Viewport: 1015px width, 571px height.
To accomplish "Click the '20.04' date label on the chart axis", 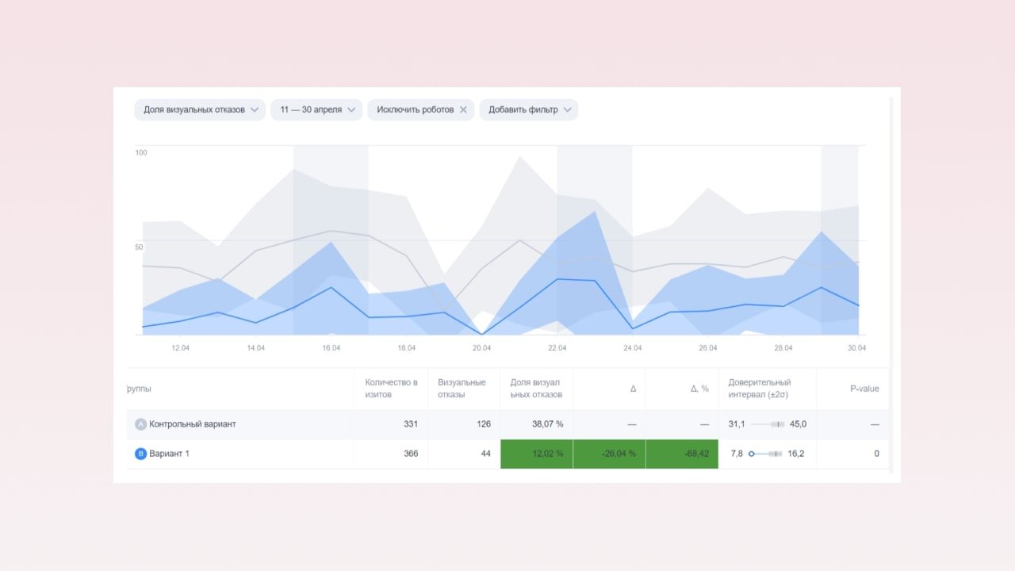I will tap(481, 348).
